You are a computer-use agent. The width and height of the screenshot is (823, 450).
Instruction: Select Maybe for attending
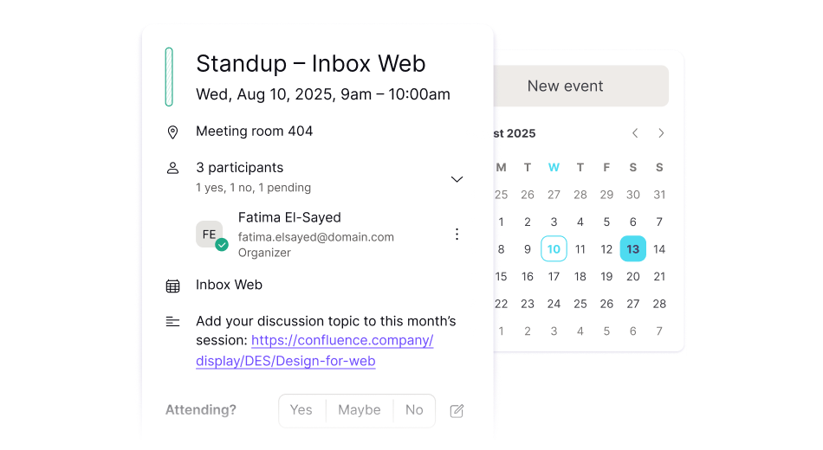coord(360,410)
